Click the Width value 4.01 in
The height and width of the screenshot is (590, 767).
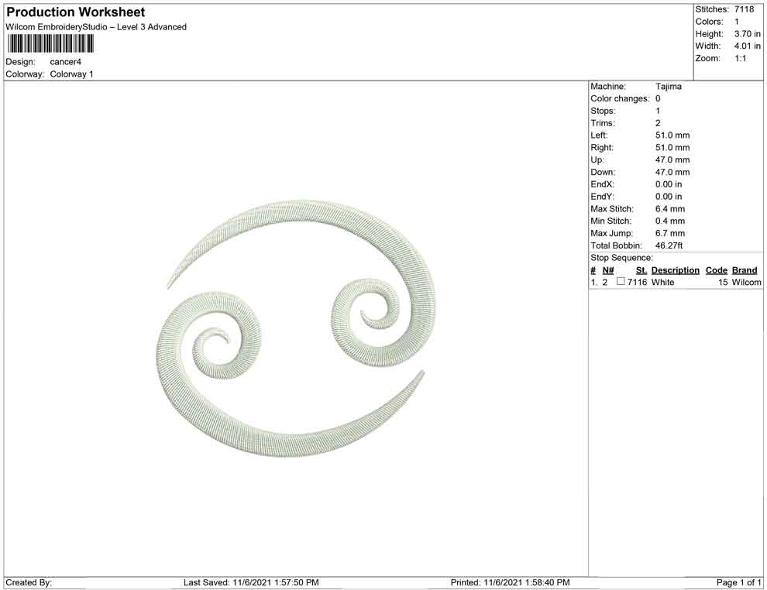coord(748,46)
